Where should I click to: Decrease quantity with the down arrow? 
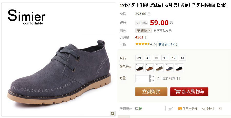pyautogui.click(x=153, y=81)
